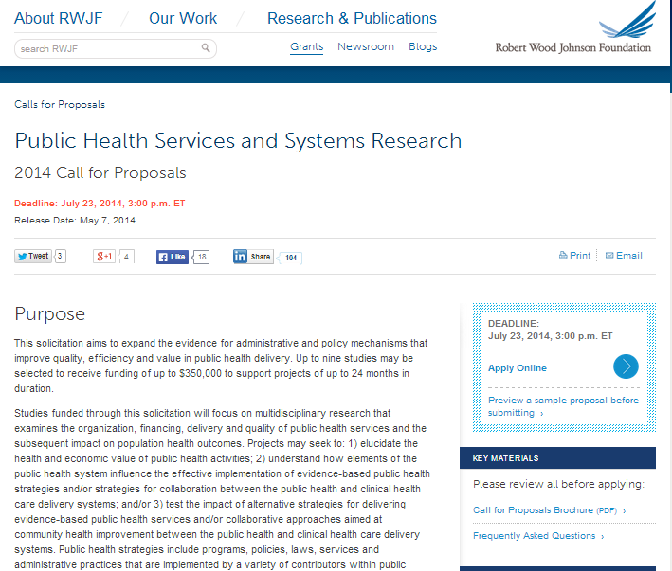The image size is (672, 571).
Task: Open Research & Publications menu
Action: click(352, 18)
